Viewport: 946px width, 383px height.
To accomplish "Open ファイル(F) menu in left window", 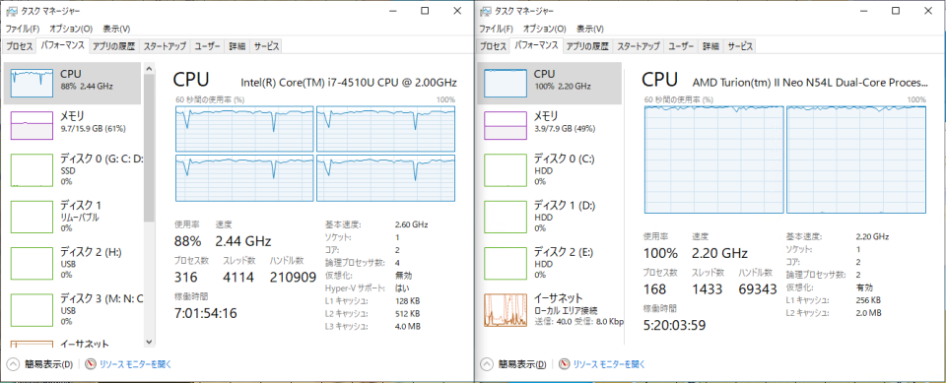I will pos(23,29).
